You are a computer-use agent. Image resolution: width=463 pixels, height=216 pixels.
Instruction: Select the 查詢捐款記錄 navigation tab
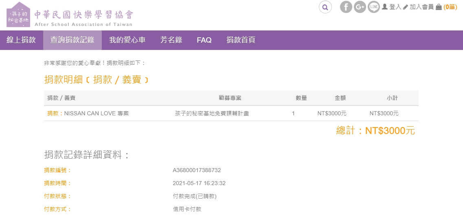tap(72, 40)
